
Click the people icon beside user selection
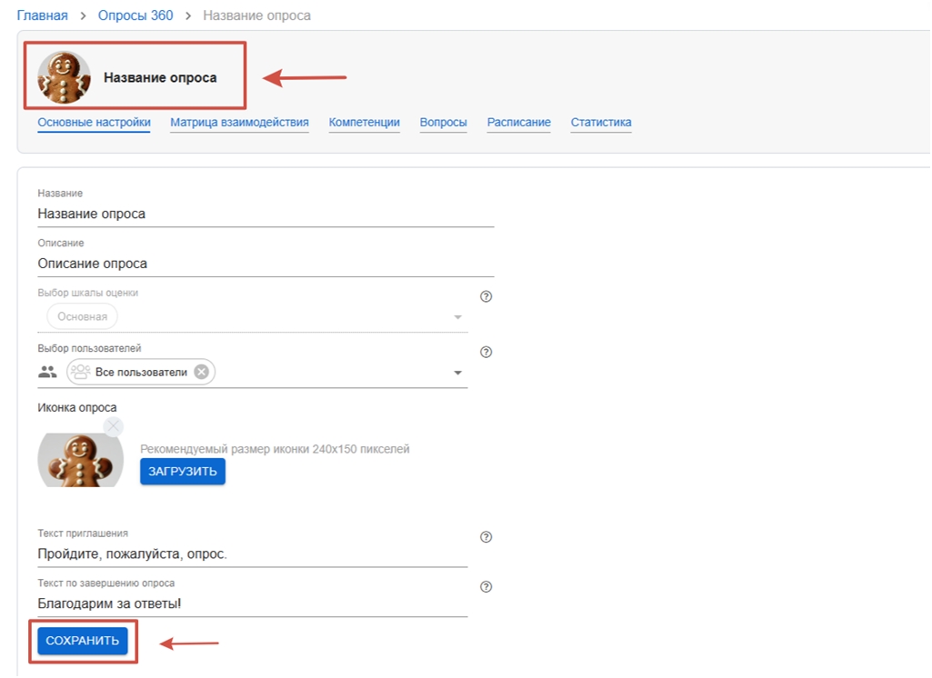[47, 372]
